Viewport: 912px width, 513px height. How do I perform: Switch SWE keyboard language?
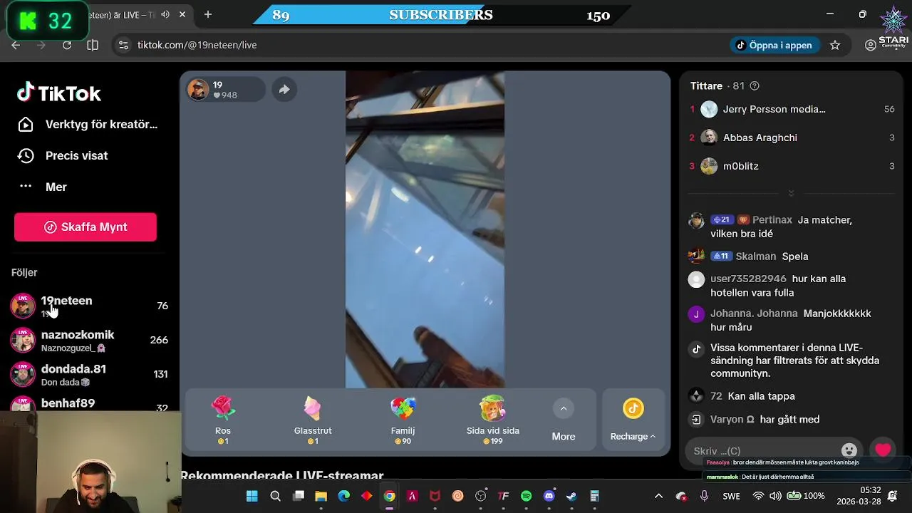[x=731, y=496]
